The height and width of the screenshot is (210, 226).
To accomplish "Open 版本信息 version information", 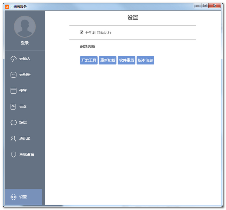I will click(x=145, y=60).
